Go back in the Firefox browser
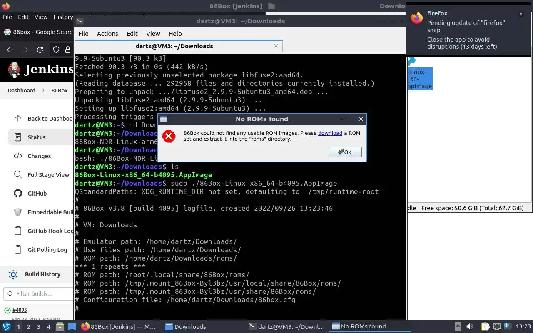533x333 pixels. click(10, 50)
